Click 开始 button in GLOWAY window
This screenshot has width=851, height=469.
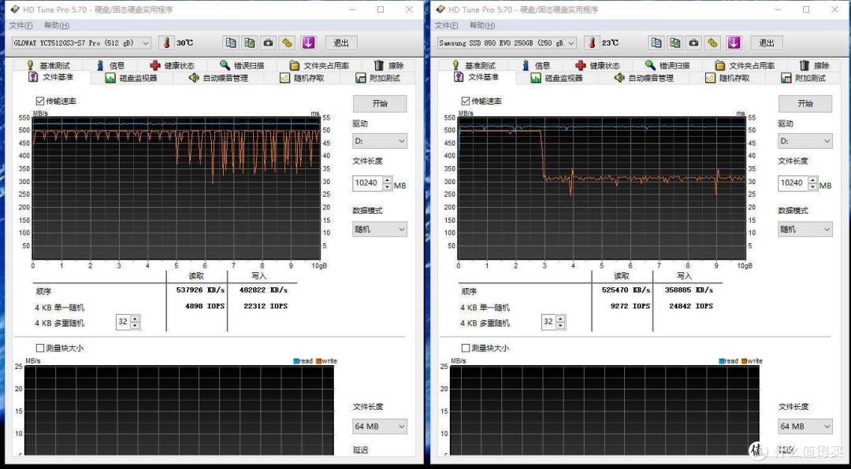[379, 104]
